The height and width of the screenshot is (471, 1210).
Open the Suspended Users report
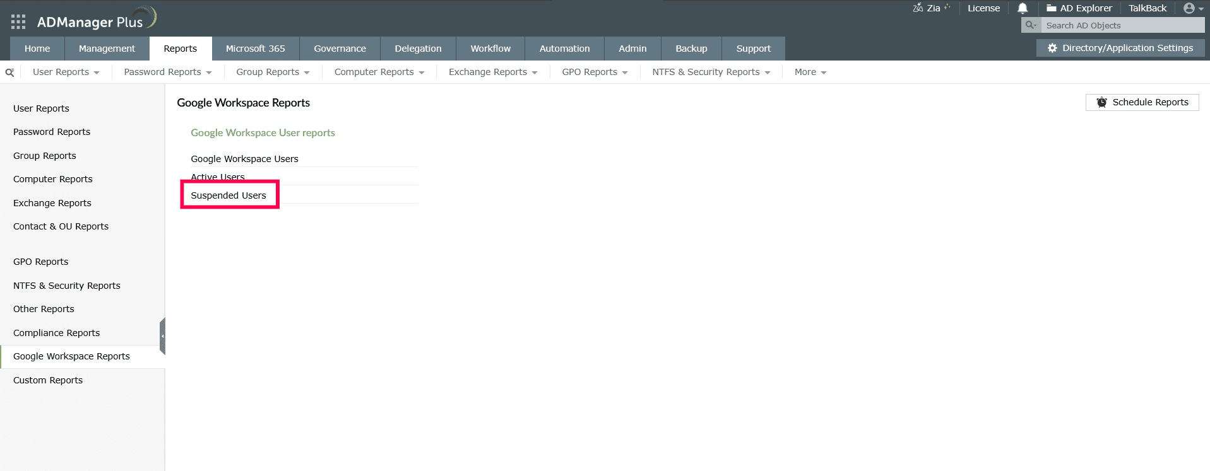[228, 195]
